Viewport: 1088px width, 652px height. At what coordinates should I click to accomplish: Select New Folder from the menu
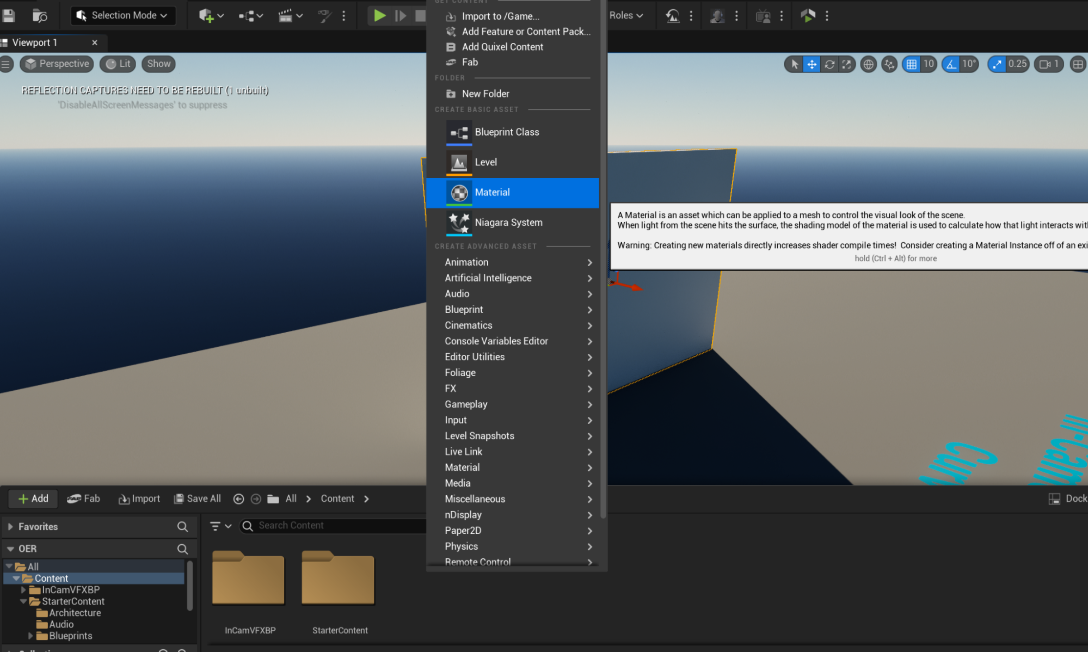(x=485, y=94)
